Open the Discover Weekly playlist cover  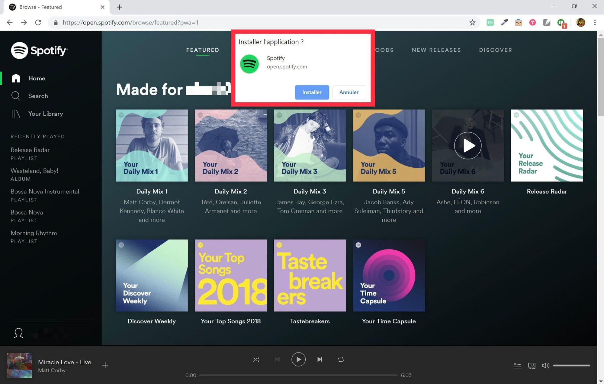click(x=152, y=276)
